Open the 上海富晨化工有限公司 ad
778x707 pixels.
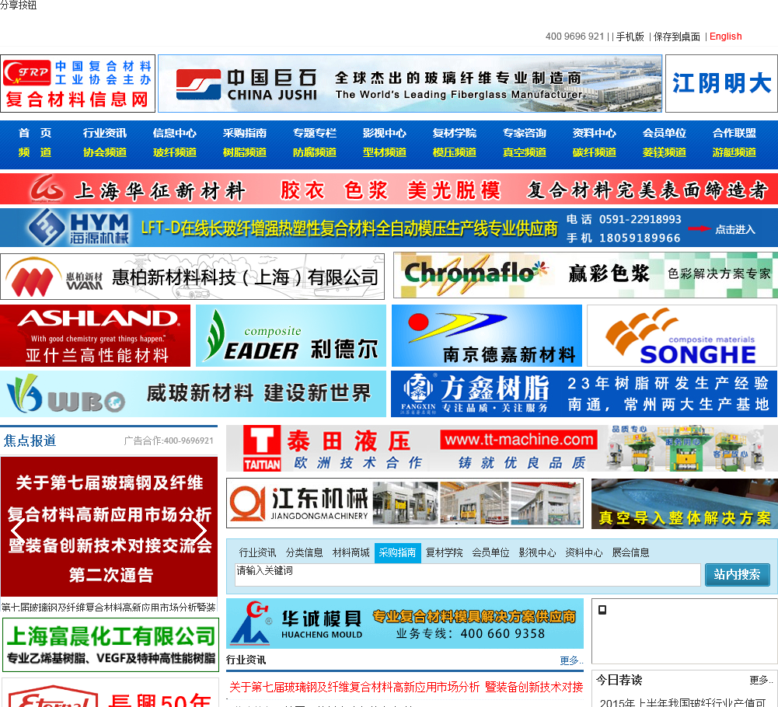(x=110, y=645)
